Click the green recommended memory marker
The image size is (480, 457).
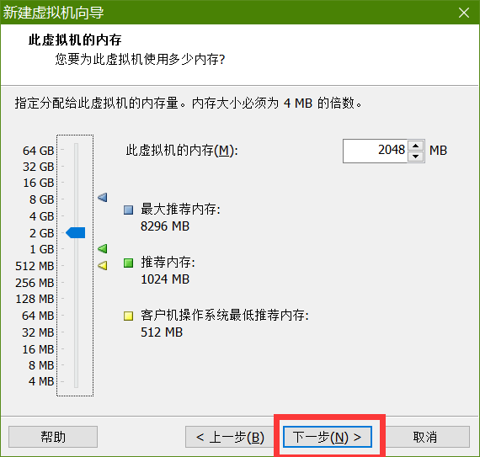point(103,248)
